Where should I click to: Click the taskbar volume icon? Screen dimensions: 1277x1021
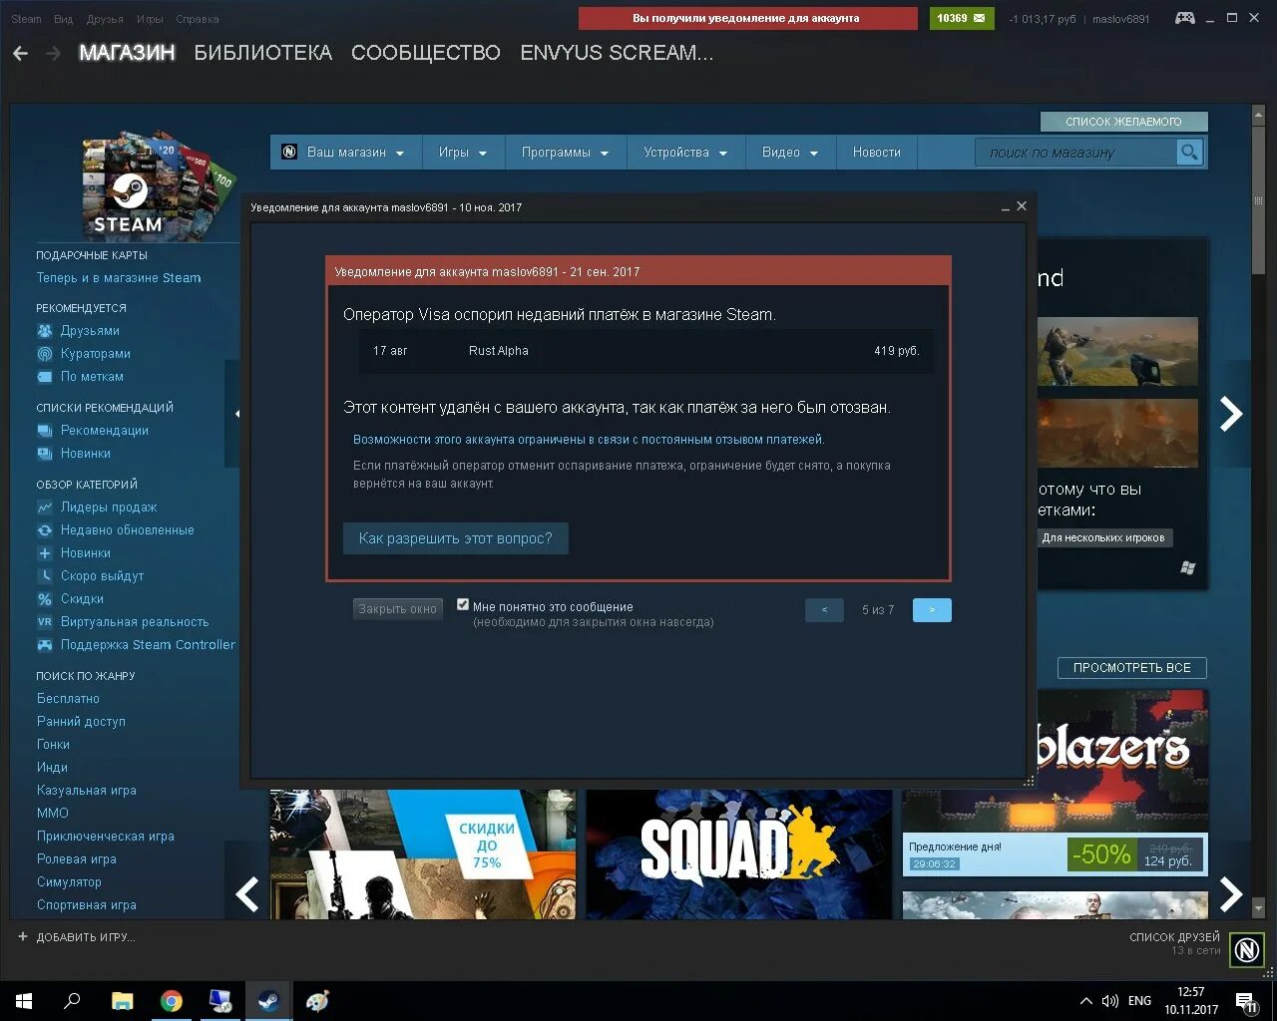click(x=1109, y=1001)
